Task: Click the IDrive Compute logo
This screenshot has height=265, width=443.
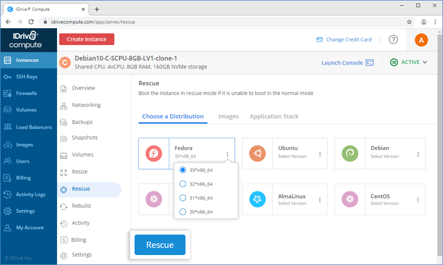Action: tap(25, 40)
